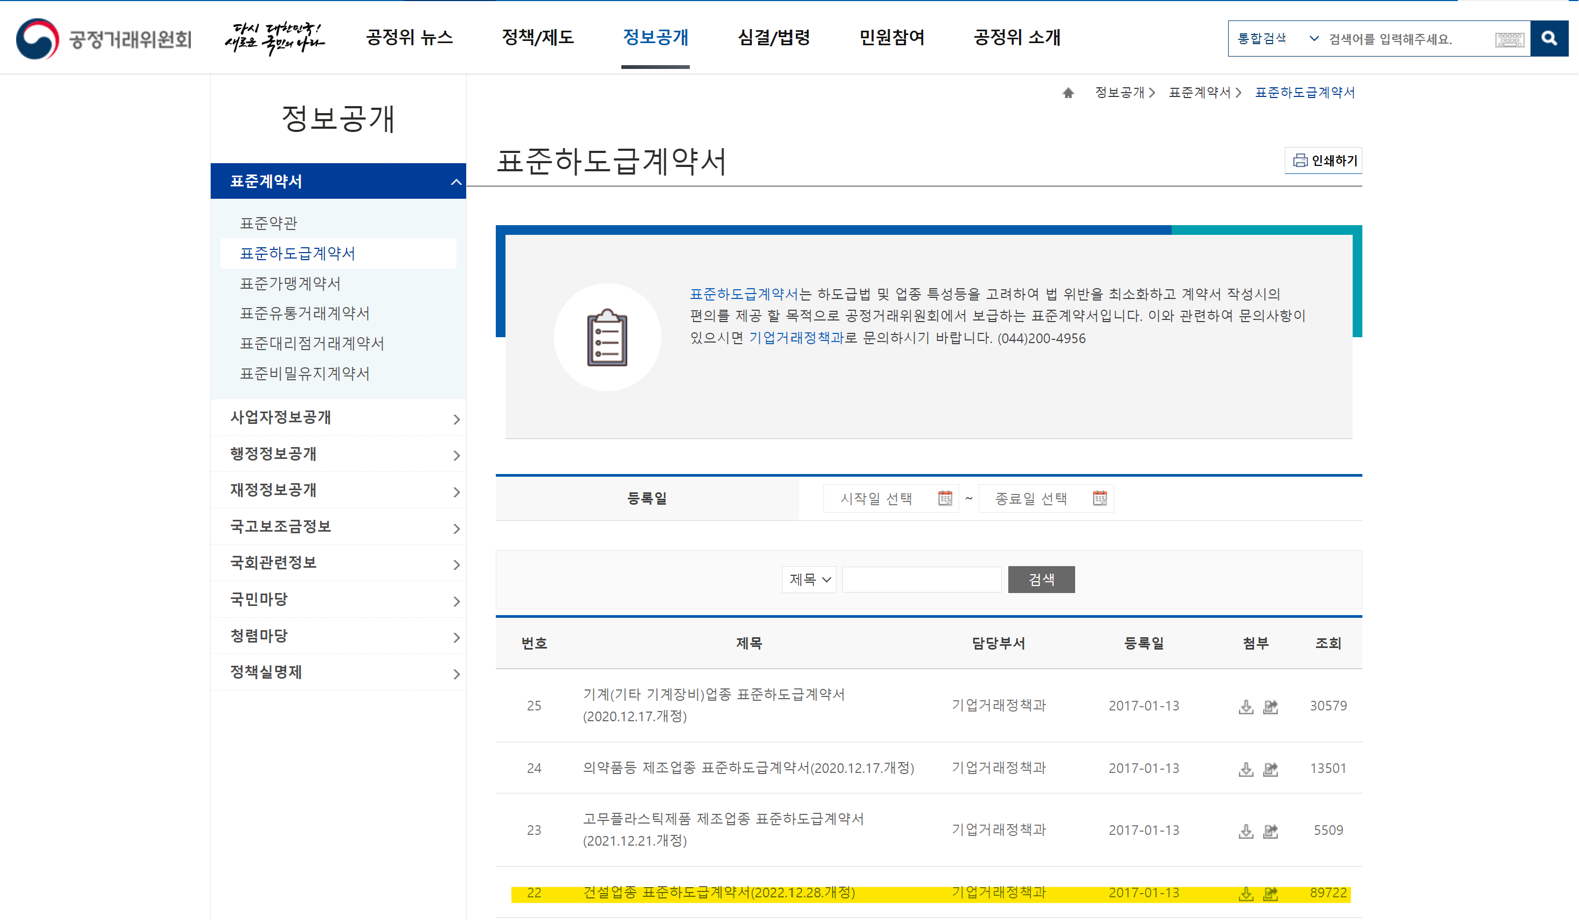
Task: Download attachment for row 25
Action: (1245, 707)
